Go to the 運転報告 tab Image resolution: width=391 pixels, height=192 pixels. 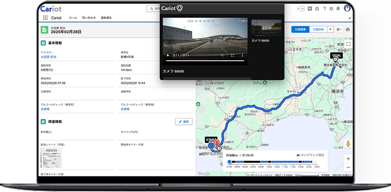click(106, 18)
